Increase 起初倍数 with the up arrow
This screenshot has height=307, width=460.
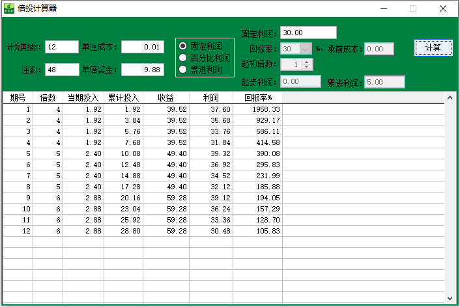pos(307,62)
